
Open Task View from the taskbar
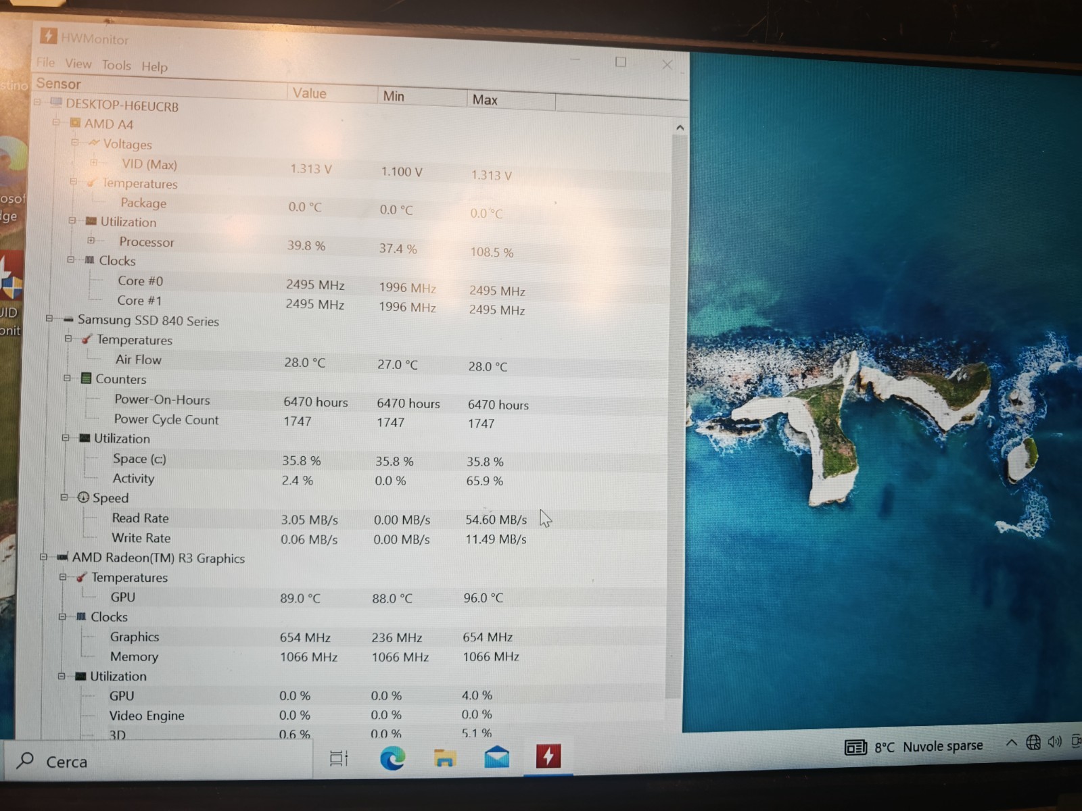pyautogui.click(x=339, y=758)
